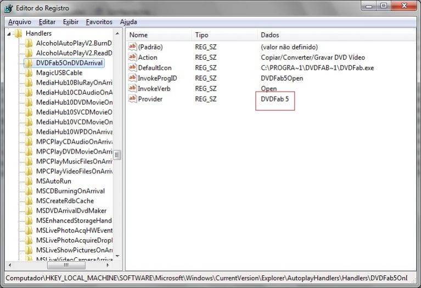Viewport: 421px width, 288px height.
Task: Open the Ajuda menu
Action: tap(128, 22)
